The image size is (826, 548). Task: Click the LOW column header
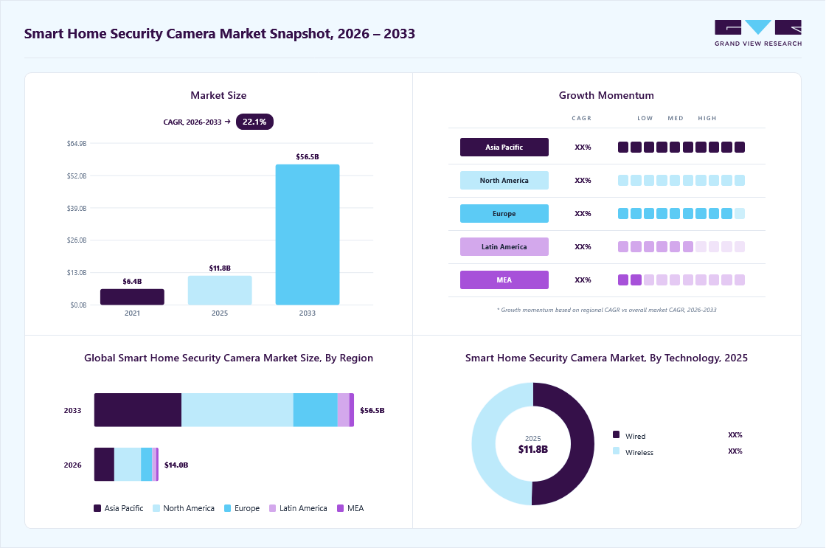pyautogui.click(x=645, y=119)
